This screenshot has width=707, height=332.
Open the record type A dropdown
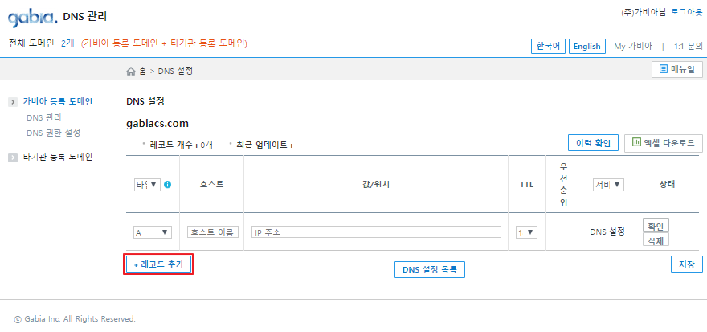[x=153, y=232]
